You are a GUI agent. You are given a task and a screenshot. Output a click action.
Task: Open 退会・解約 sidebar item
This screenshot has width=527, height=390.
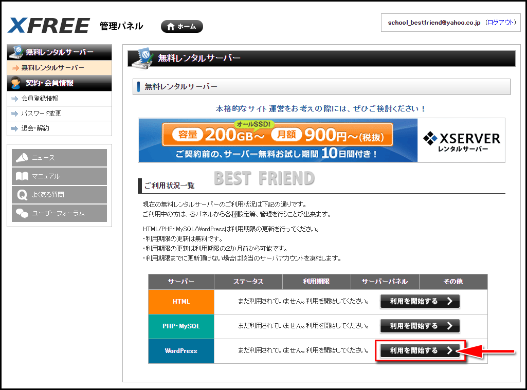pyautogui.click(x=60, y=128)
